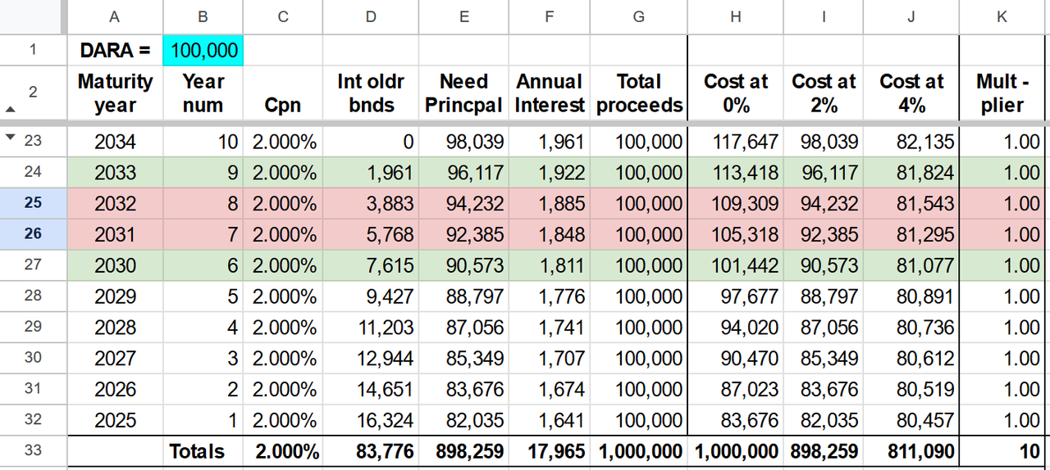
Task: Click the 'DARA =' label cell
Action: 114,50
